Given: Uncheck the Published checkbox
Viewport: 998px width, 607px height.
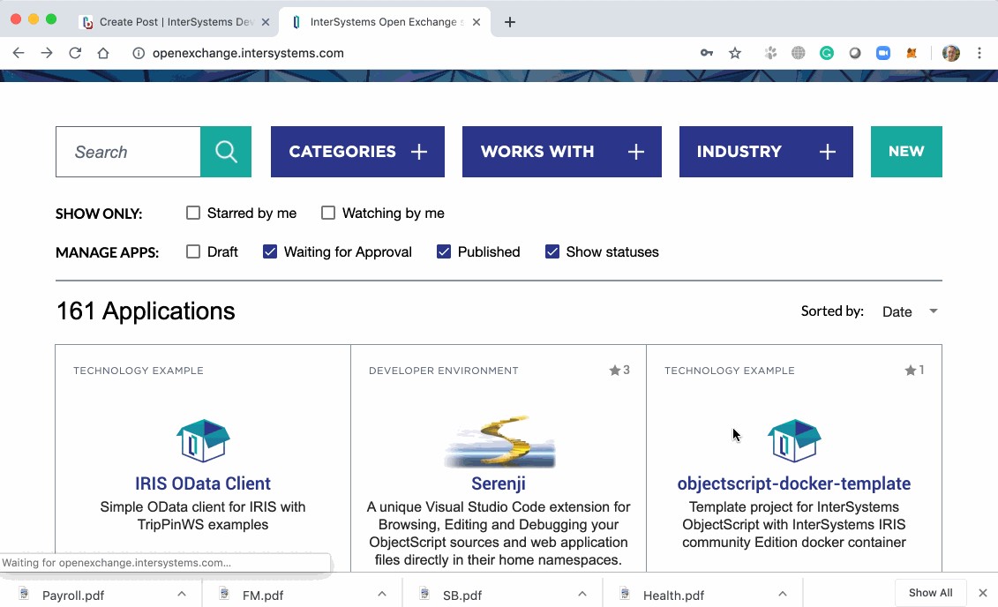Looking at the screenshot, I should [x=444, y=251].
